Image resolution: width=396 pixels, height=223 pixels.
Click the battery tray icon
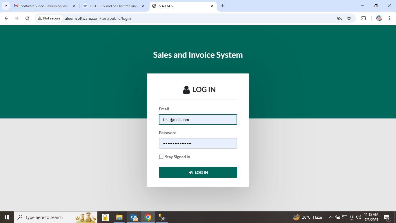(x=337, y=217)
